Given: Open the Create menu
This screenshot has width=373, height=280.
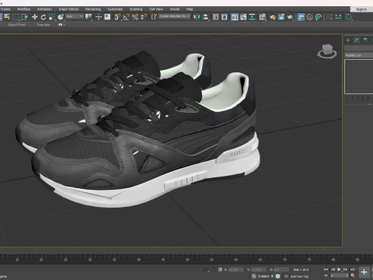Looking at the screenshot, I should pyautogui.click(x=5, y=9).
